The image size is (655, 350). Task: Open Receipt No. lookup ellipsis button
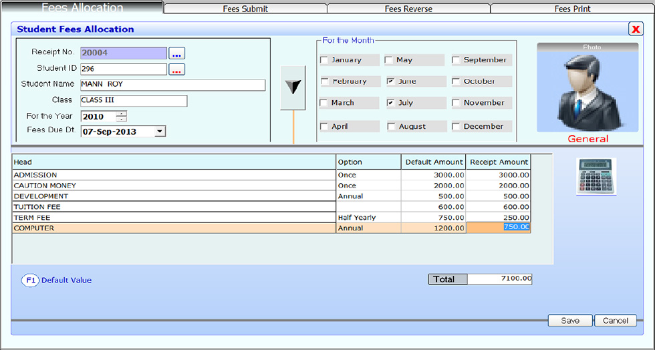[176, 53]
